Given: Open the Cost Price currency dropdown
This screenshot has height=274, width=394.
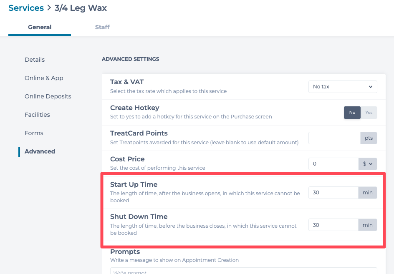Looking at the screenshot, I should coord(368,164).
